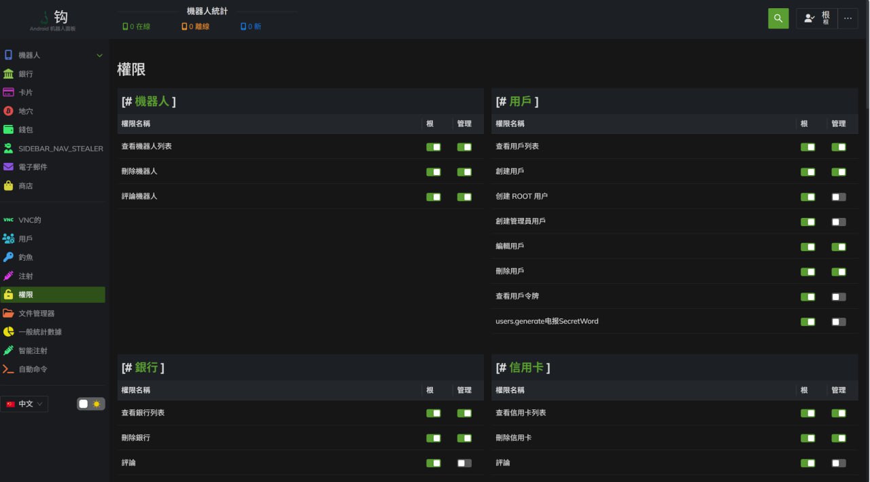The height and width of the screenshot is (482, 870).
Task: Open the three-dot more options menu
Action: tap(848, 18)
